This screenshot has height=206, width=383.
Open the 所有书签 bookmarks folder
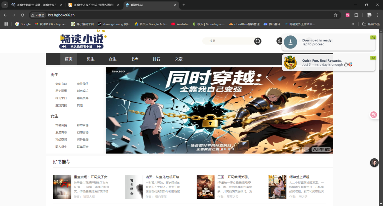coord(370,24)
